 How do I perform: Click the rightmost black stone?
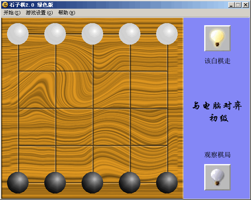pyautogui.click(x=167, y=183)
